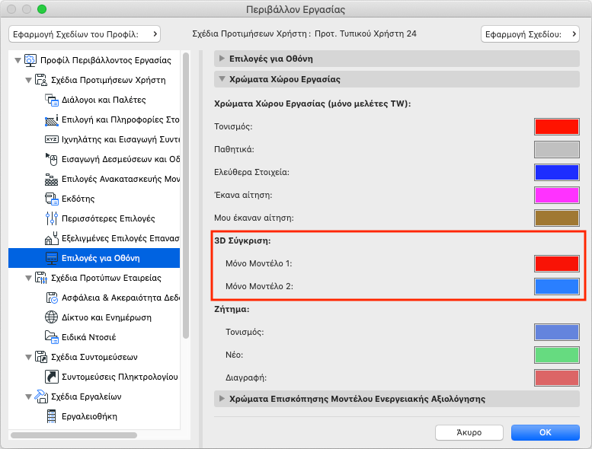
Task: Collapse the Χρώματα Χώρου Εργασίας section
Action: coord(222,79)
